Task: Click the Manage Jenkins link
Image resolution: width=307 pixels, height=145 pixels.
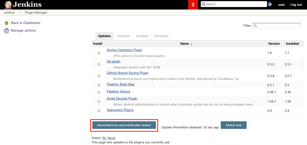Action: 23,31
